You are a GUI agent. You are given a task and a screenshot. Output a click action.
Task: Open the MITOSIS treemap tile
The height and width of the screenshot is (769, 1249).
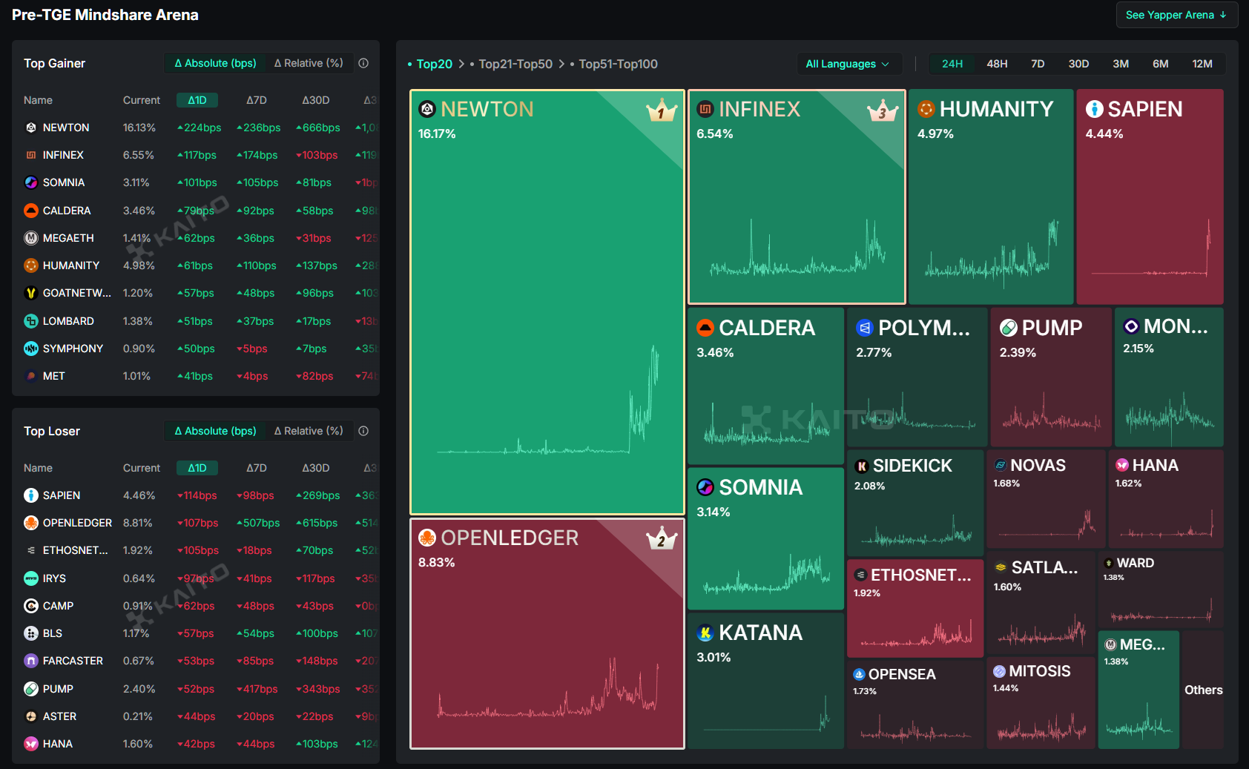pos(1041,703)
